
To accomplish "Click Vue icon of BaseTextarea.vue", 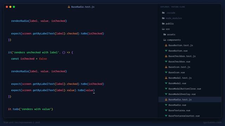I will (166, 111).
